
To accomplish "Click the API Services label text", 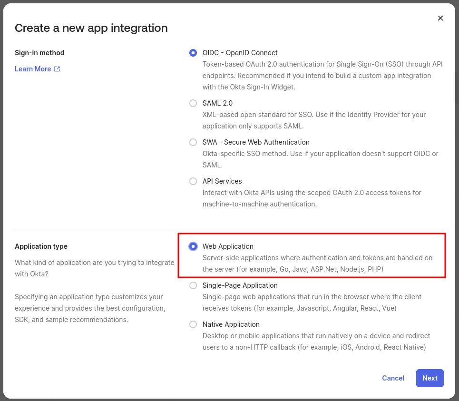I will point(222,181).
